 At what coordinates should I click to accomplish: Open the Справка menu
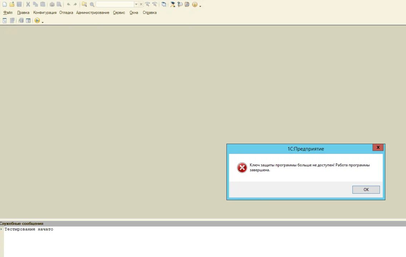tap(150, 13)
